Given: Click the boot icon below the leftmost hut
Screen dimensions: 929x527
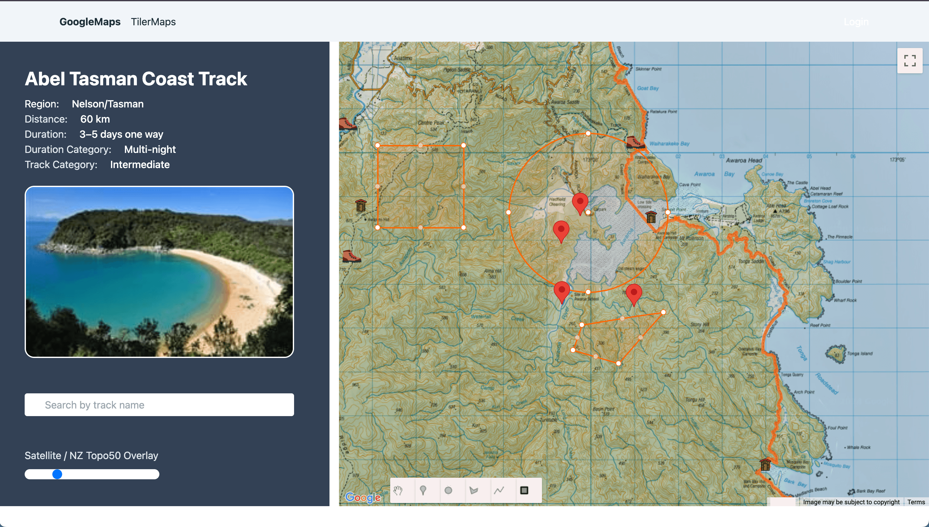Looking at the screenshot, I should click(x=352, y=256).
